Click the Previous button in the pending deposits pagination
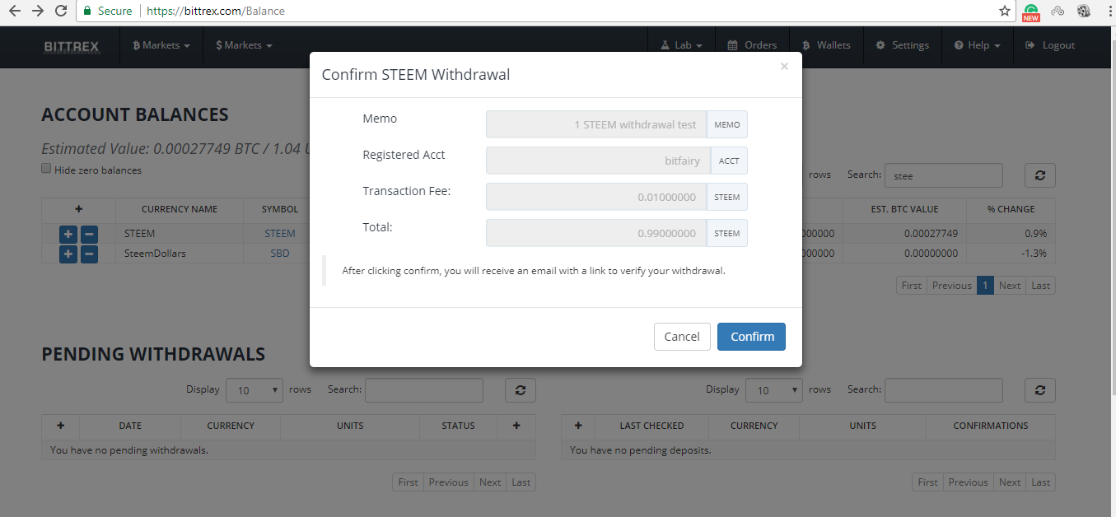 968,482
